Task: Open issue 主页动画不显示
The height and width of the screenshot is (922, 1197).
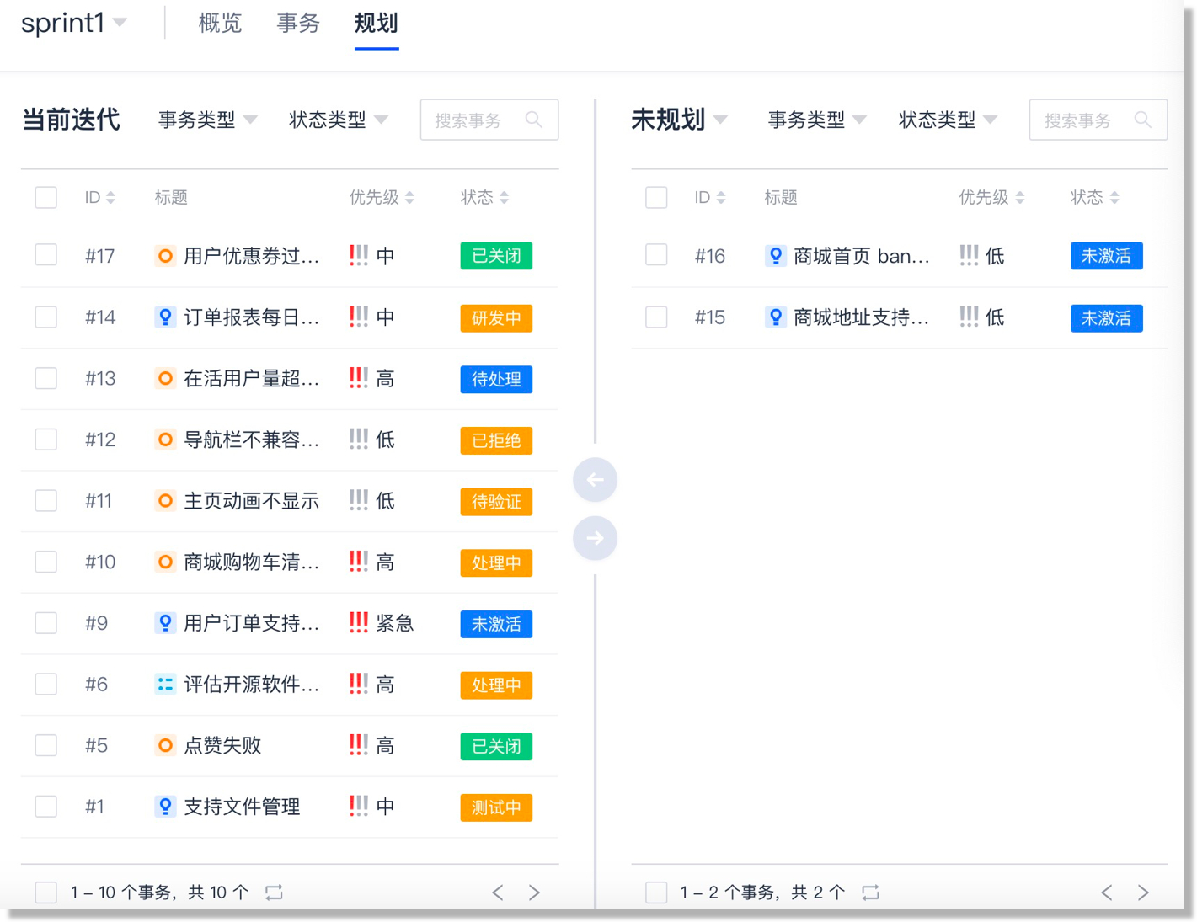Action: tap(252, 501)
